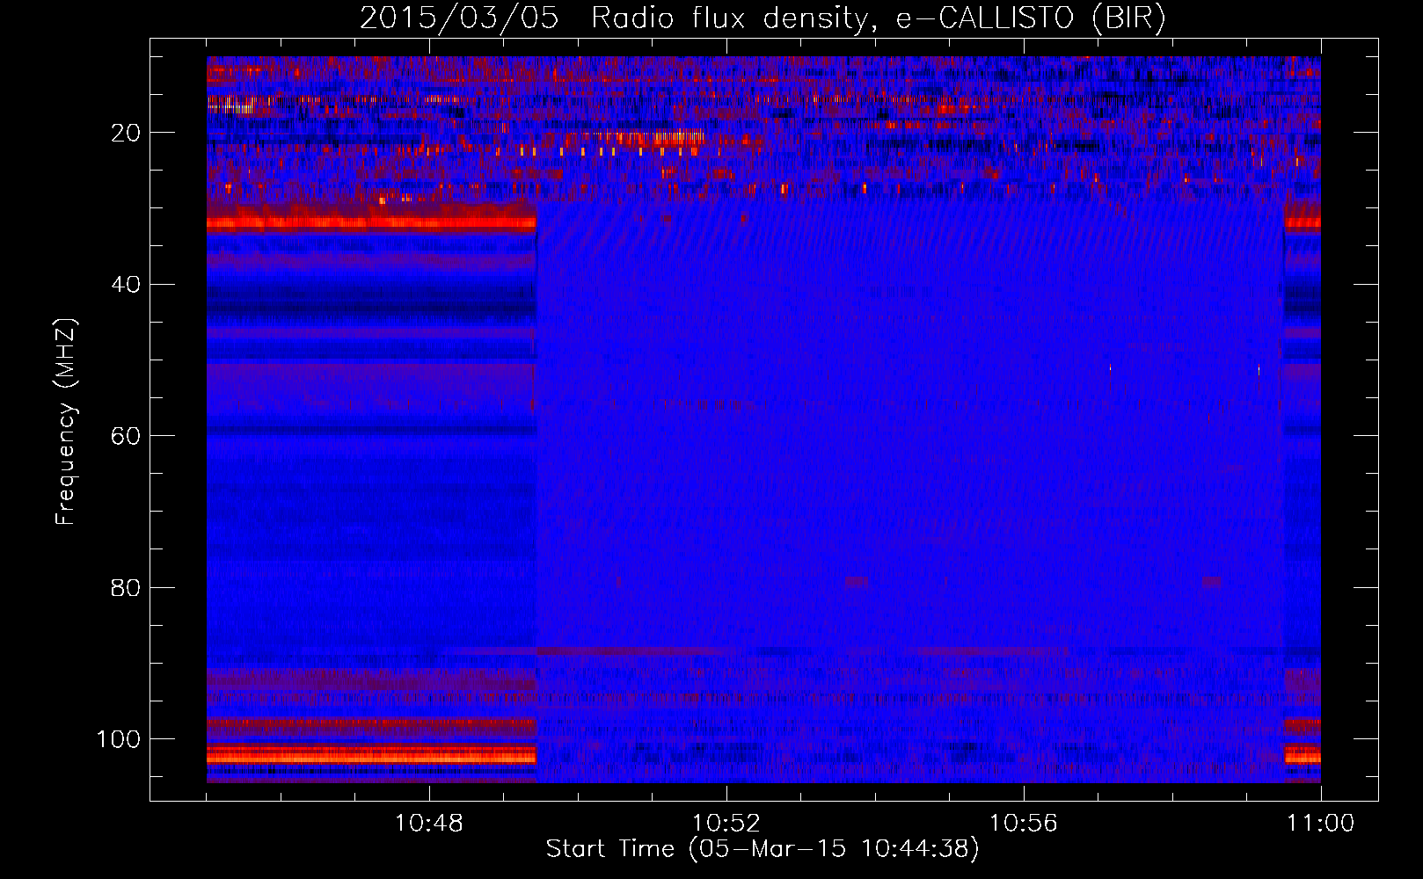1423x879 pixels.
Task: Click the 10:52 time tick label
Action: pyautogui.click(x=726, y=824)
